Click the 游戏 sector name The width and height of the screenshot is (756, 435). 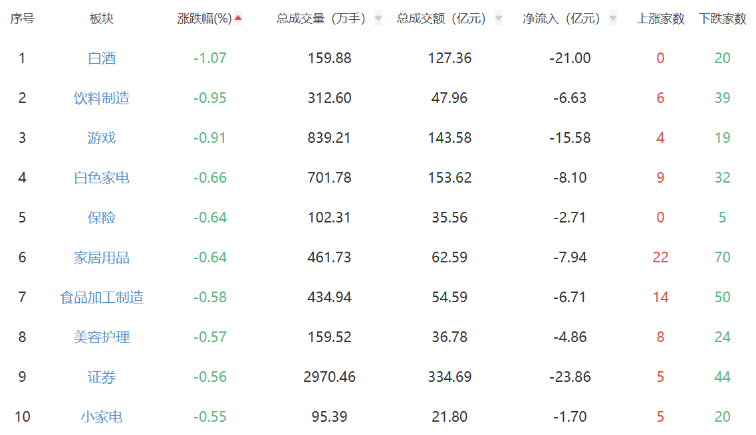[x=102, y=138]
